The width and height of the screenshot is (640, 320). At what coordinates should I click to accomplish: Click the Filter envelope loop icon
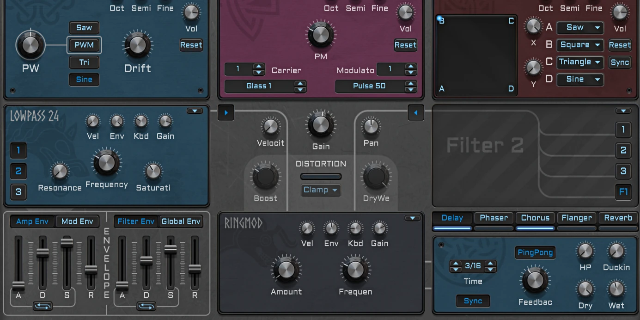[146, 306]
